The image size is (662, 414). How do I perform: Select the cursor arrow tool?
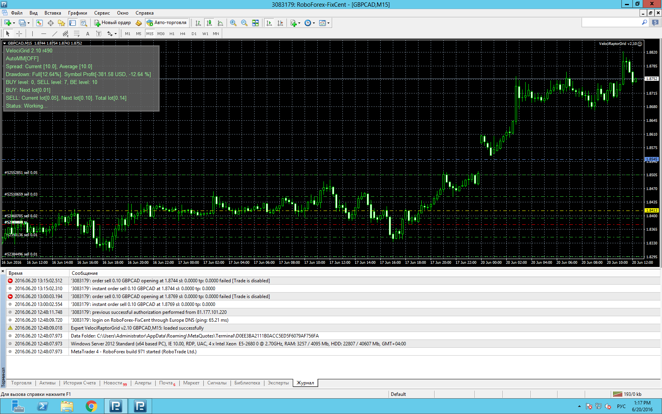coord(8,34)
